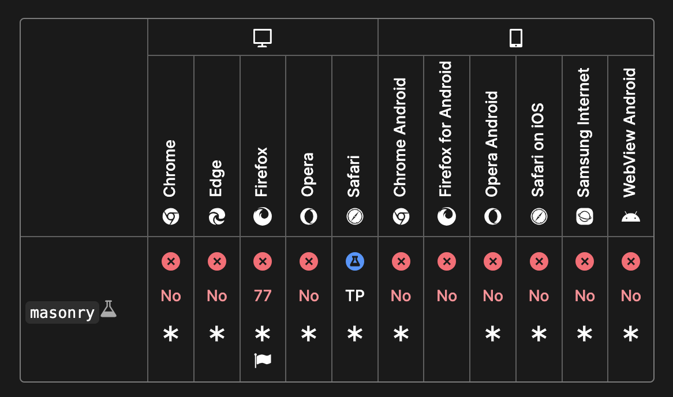Click the flag icon under Firefox 77
Screen dimensions: 673x397
coord(263,361)
